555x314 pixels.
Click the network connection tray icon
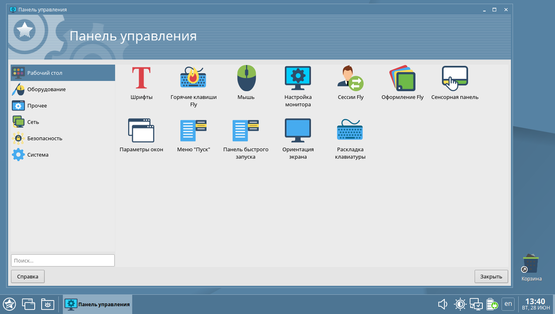pos(476,304)
